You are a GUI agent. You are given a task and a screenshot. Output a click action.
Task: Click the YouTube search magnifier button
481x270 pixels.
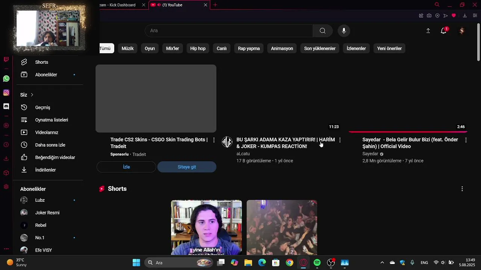323,31
